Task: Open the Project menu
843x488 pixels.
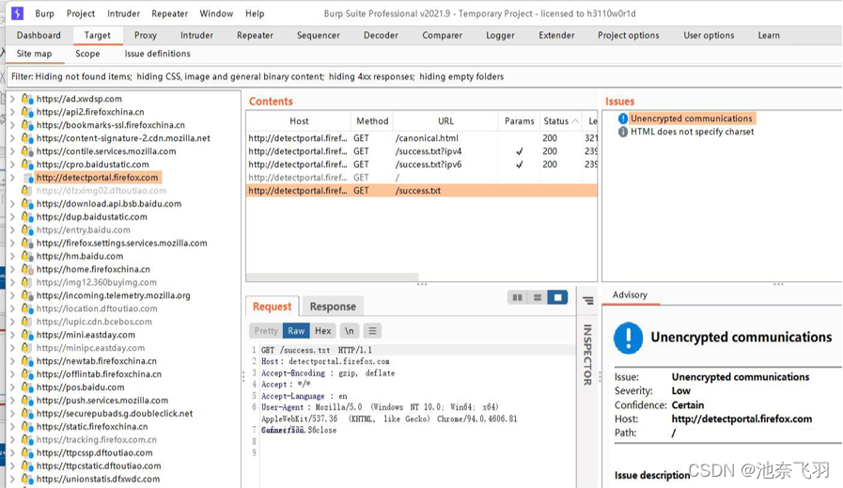Action: [x=81, y=13]
